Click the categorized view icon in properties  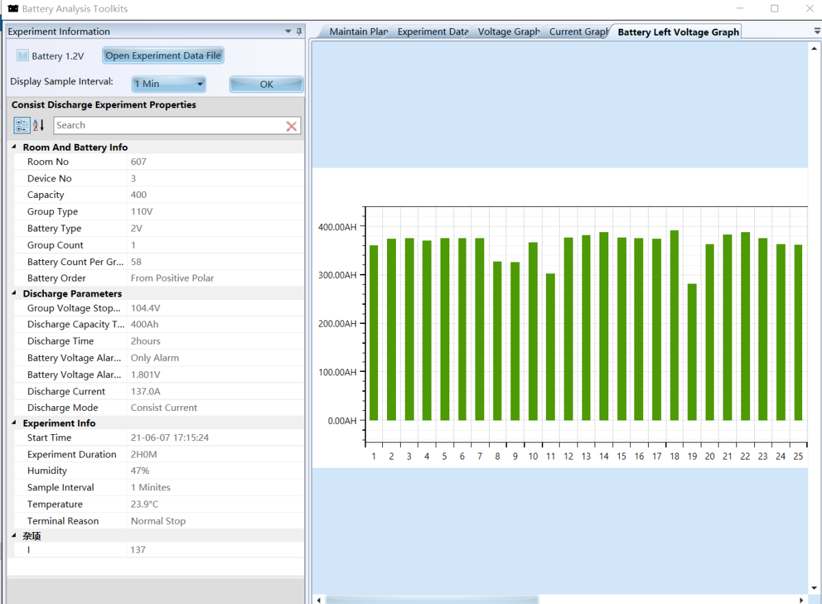pyautogui.click(x=22, y=125)
